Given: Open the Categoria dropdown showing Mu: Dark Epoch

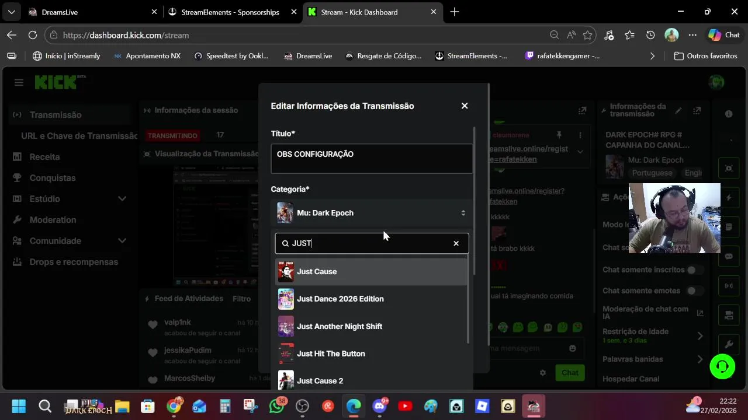Looking at the screenshot, I should click(x=372, y=213).
